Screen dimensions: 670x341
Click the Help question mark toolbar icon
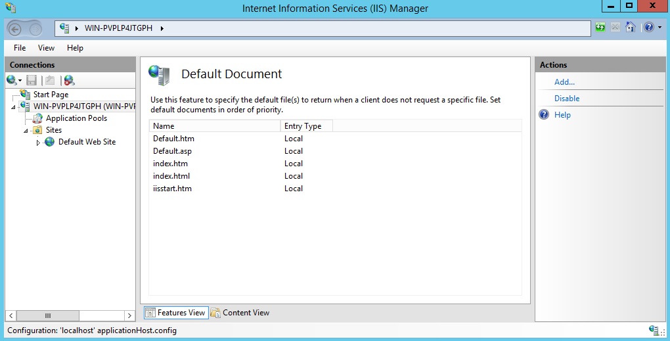648,28
